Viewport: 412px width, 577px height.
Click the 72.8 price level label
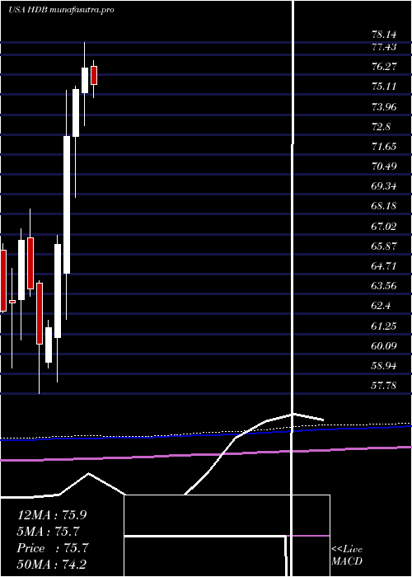pos(381,127)
